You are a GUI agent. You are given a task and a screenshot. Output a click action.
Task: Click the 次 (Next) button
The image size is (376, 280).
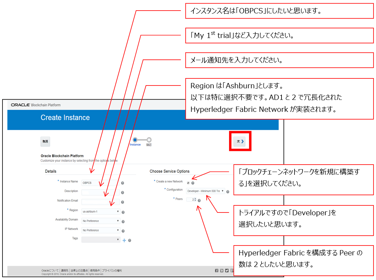[x=240, y=141]
